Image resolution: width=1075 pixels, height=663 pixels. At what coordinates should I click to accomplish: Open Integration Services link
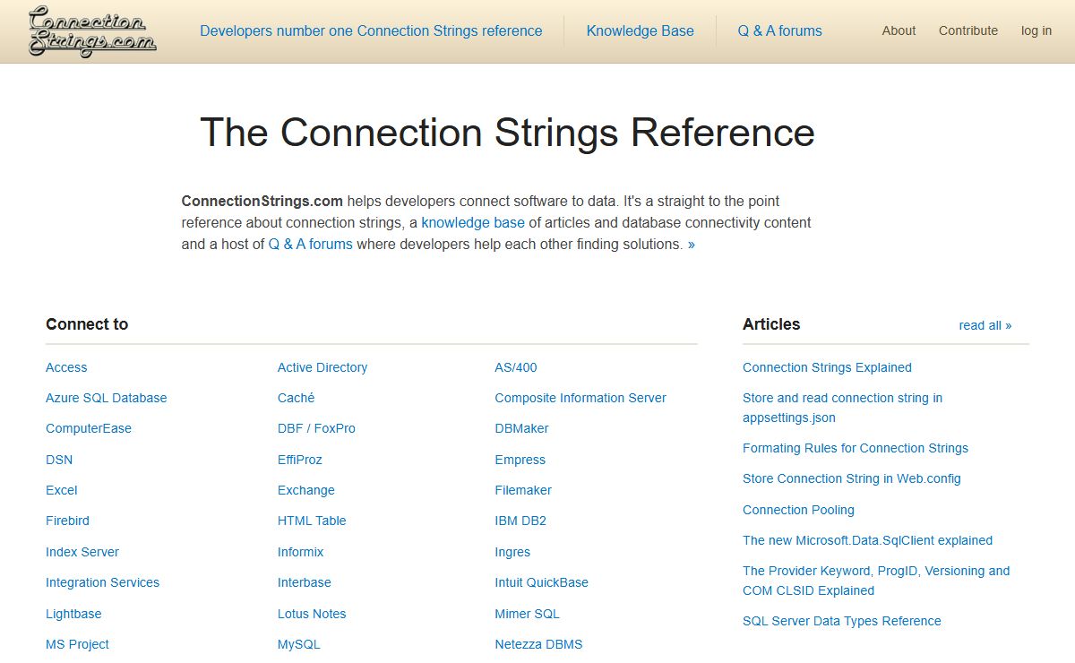pyautogui.click(x=102, y=582)
